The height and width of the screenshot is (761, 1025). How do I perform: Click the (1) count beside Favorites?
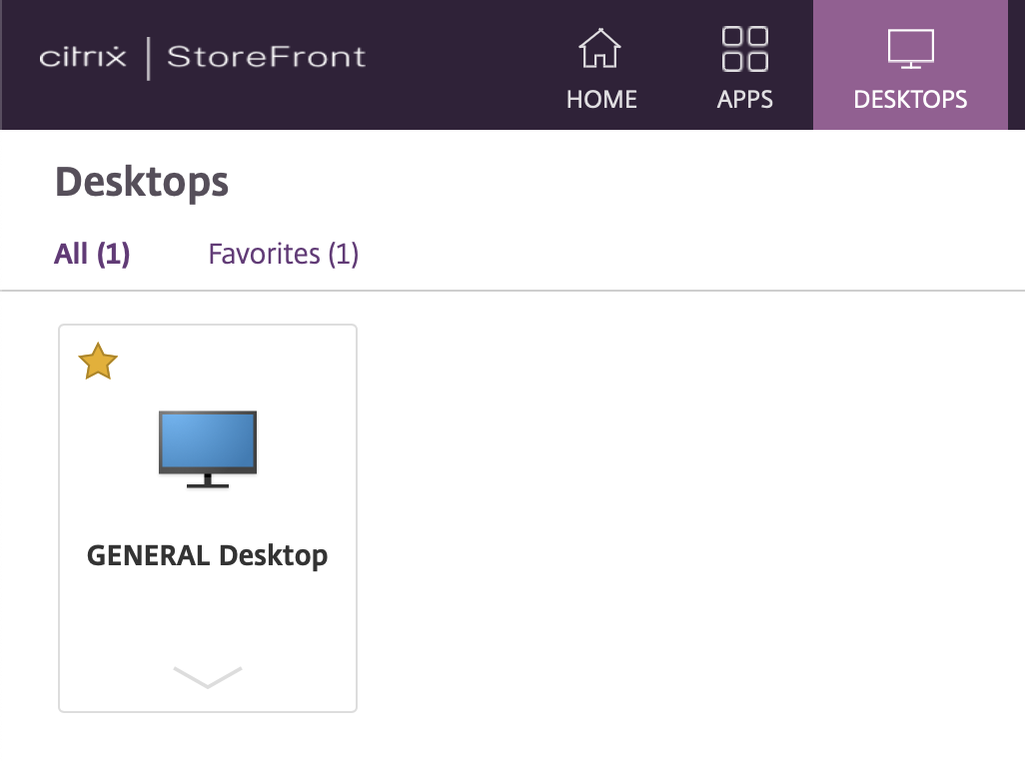[343, 254]
